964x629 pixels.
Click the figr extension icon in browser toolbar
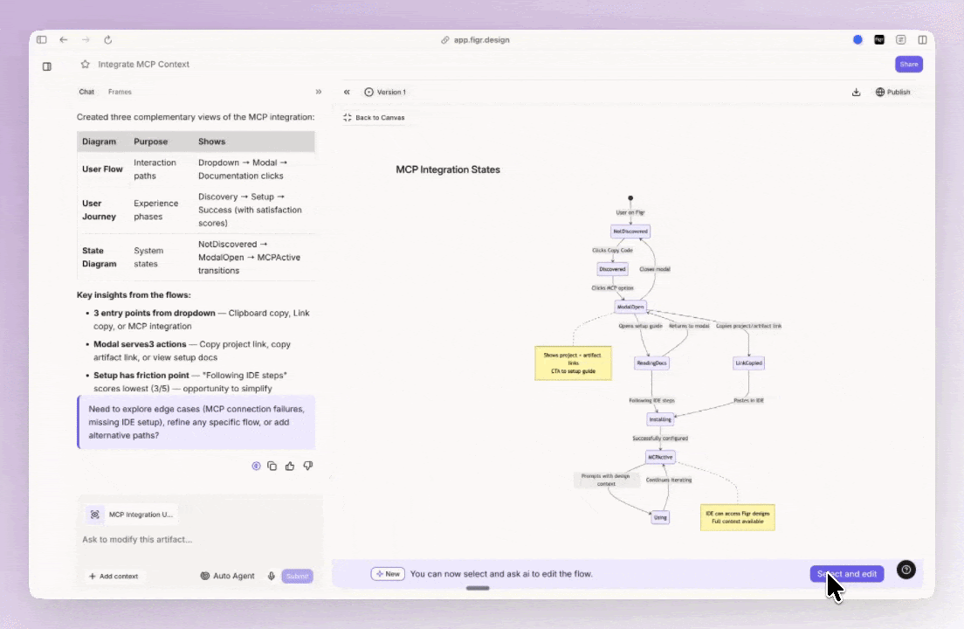tap(879, 39)
